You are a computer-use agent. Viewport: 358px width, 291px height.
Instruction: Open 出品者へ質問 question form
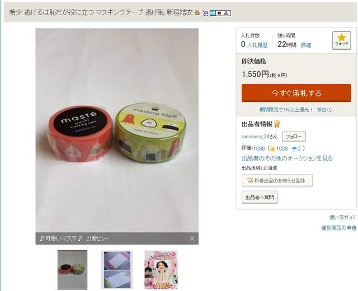click(x=260, y=197)
